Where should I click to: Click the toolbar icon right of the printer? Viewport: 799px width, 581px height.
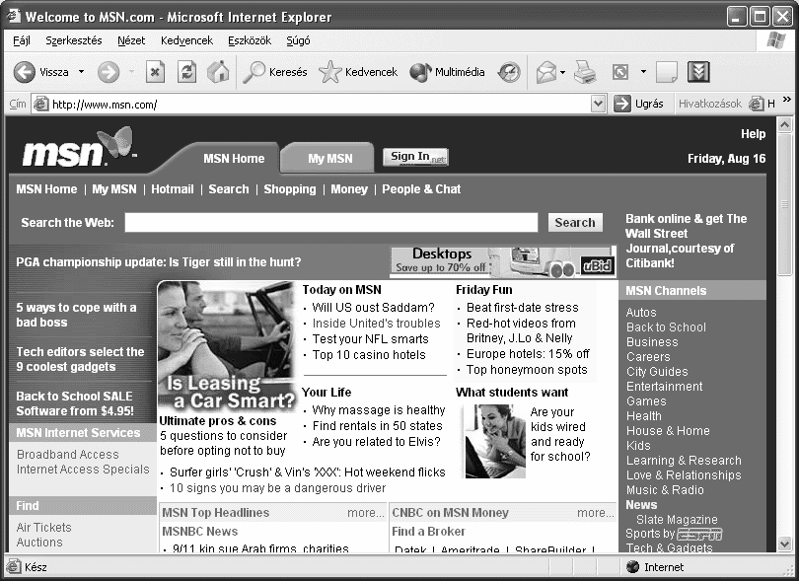point(620,72)
